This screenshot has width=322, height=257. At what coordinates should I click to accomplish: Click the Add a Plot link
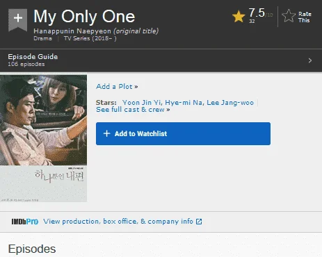117,87
